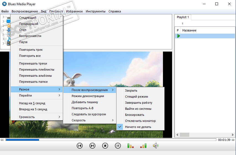Choose 'Спящий режим' after playback
The width and height of the screenshot is (236, 155).
[141, 97]
